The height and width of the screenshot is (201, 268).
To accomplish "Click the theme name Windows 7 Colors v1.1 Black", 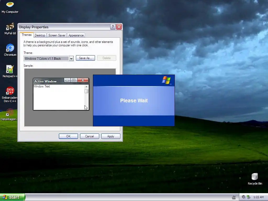I will click(x=43, y=58).
